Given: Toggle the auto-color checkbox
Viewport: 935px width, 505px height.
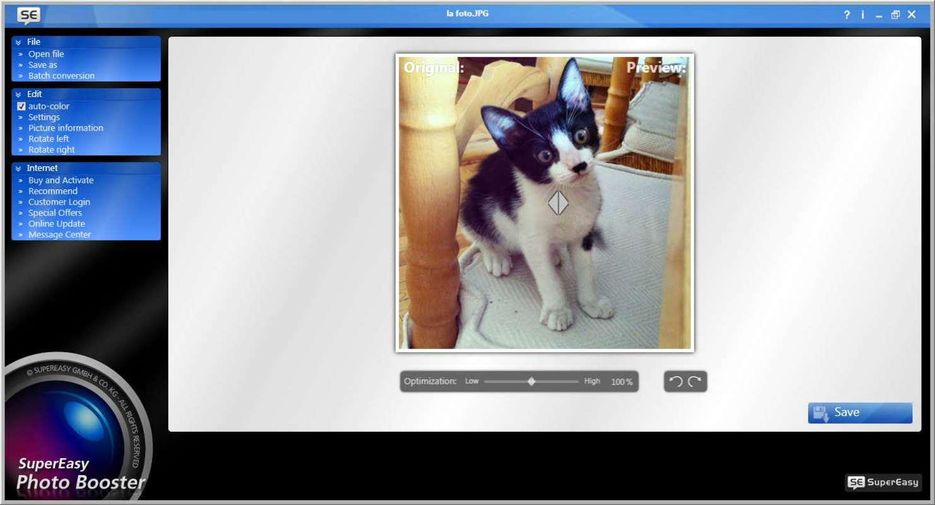Looking at the screenshot, I should click(x=21, y=106).
